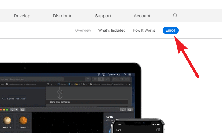This screenshot has width=222, height=133.
Task: Click the Wi-Fi icon in pictured Mac menu bar
Action: 99,74
